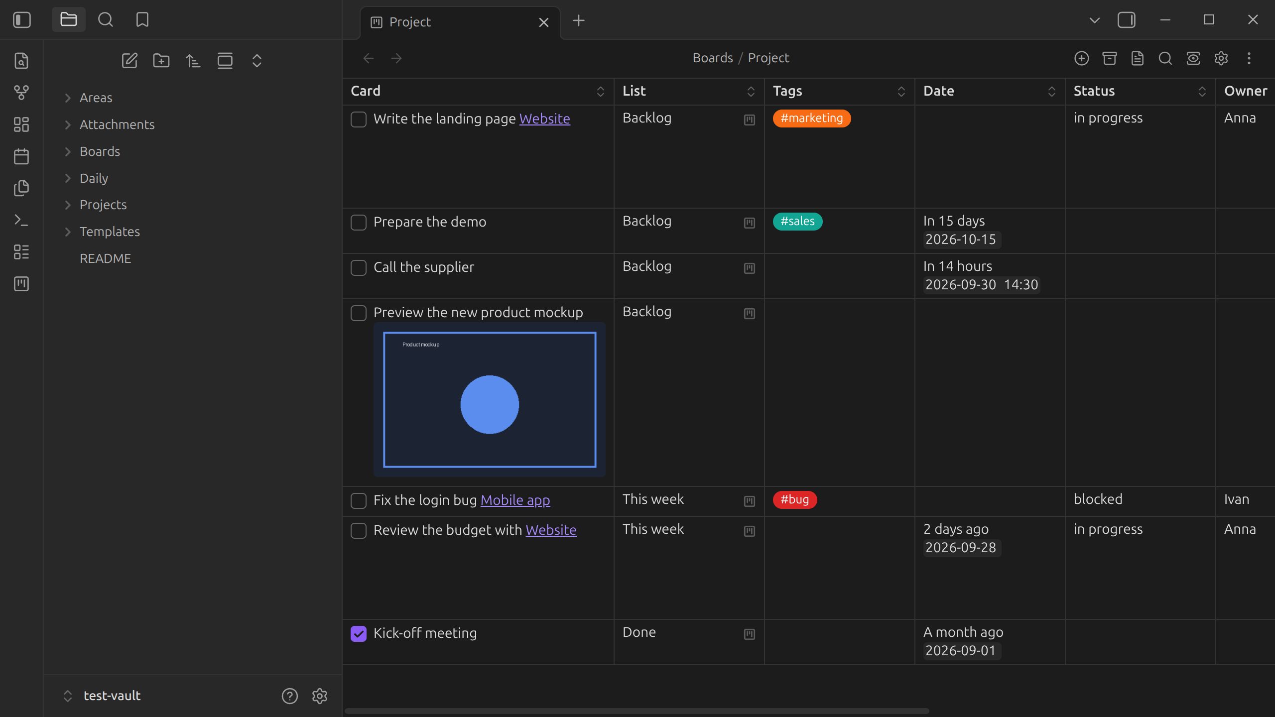Expand the Projects folder
This screenshot has width=1275, height=717.
point(68,205)
